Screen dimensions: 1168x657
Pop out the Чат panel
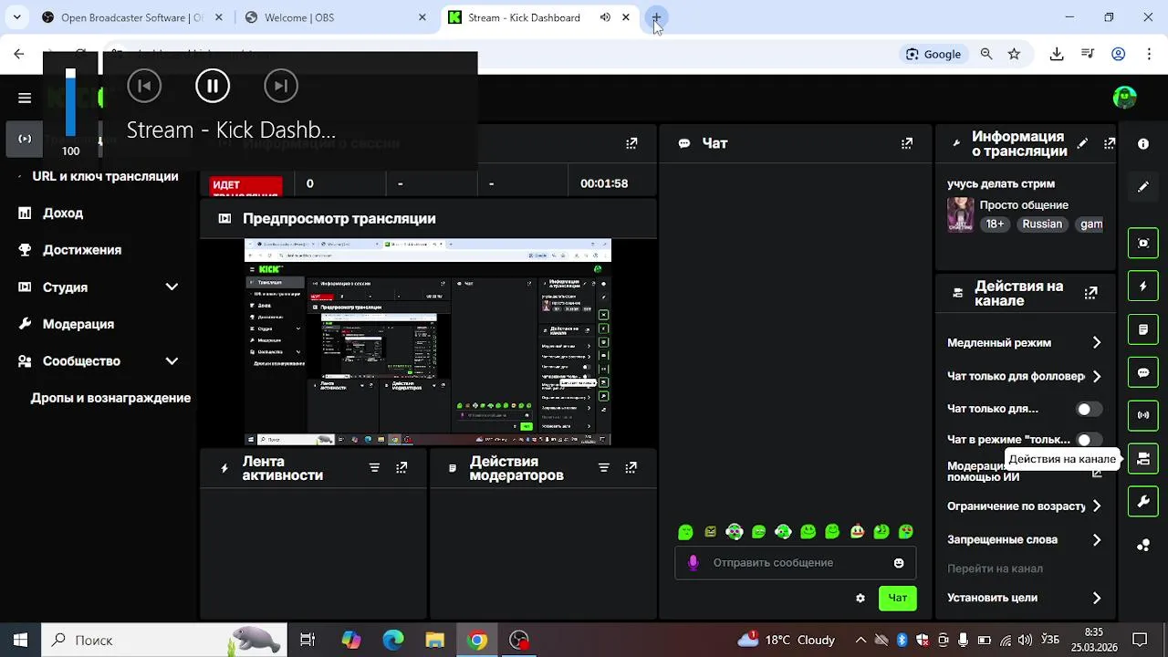click(x=907, y=143)
